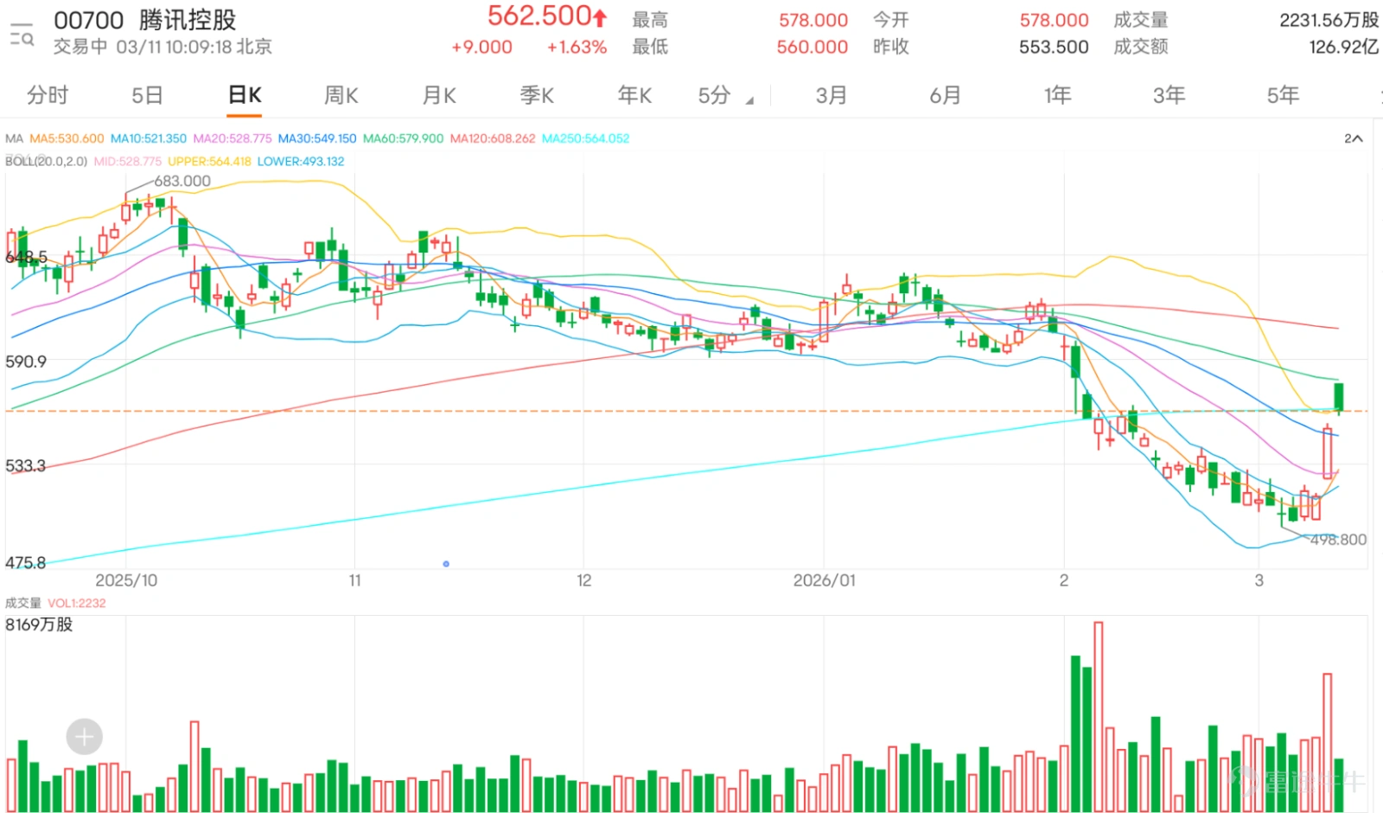Select the 月K tab

(x=439, y=95)
